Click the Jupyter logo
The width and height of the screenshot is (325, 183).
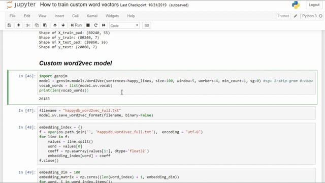click(x=21, y=5)
